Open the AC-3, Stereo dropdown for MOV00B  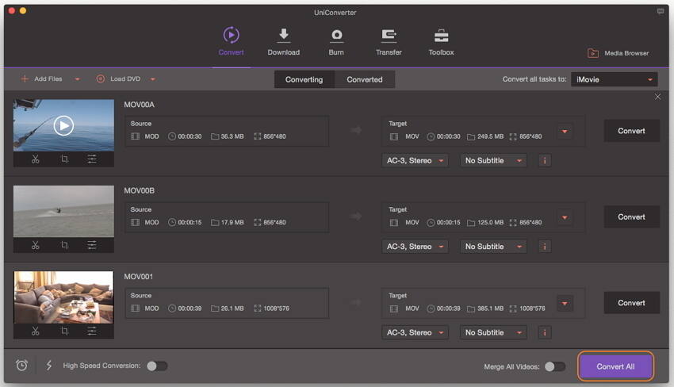pos(415,247)
